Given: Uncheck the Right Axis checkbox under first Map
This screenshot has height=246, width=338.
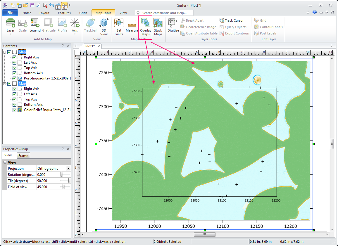Looking at the screenshot, I should click(14, 57).
